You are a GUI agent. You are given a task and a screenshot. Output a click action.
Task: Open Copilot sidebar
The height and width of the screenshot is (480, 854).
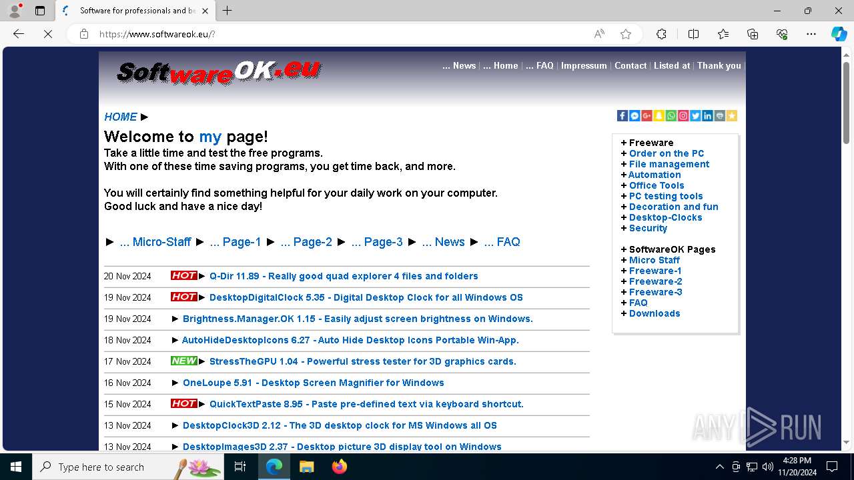(x=839, y=34)
